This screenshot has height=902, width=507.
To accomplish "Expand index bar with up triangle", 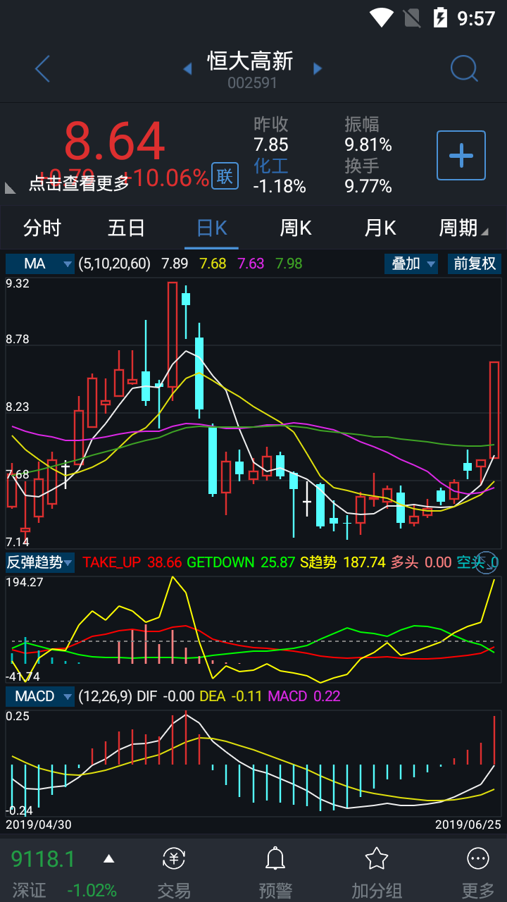I will tap(108, 858).
